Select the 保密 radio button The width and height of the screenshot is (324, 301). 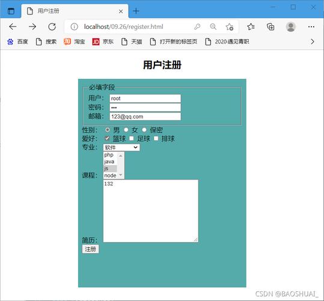tap(144, 130)
